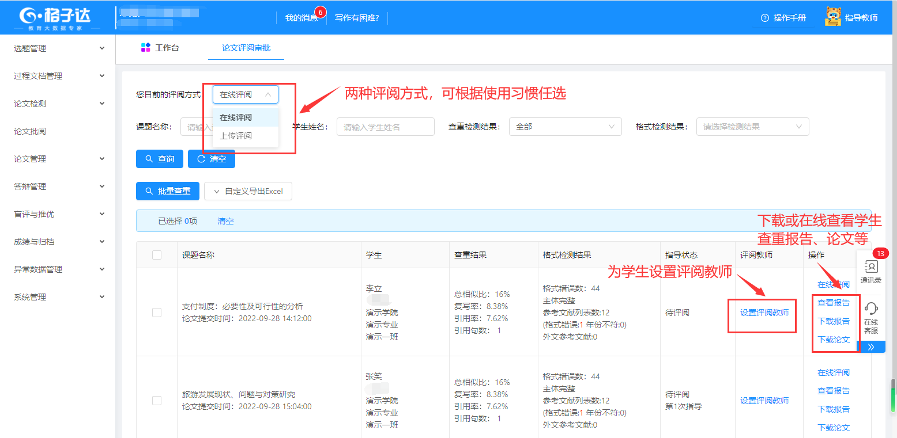897x438 pixels.
Task: Toggle the select-all checkbox in table header
Action: click(x=157, y=255)
